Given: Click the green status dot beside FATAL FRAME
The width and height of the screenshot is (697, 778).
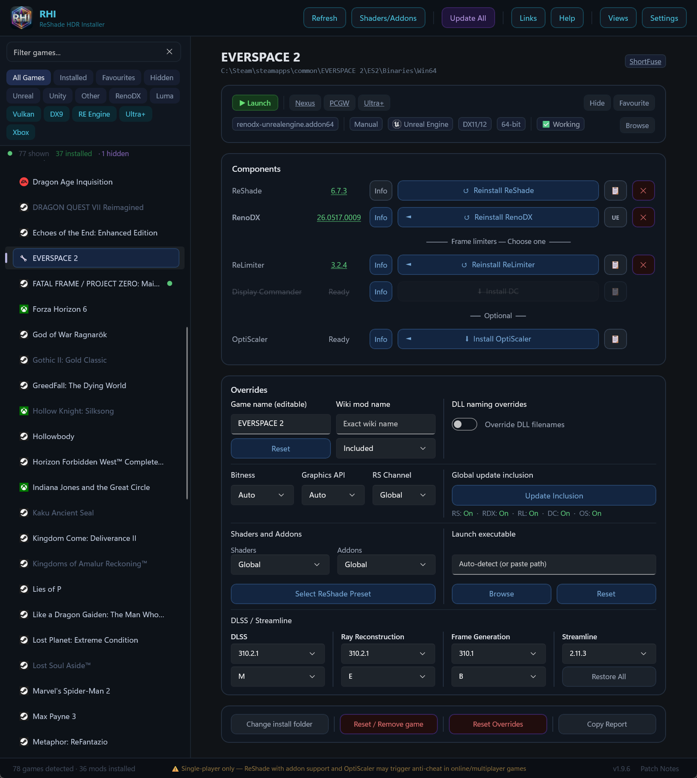Looking at the screenshot, I should point(170,283).
